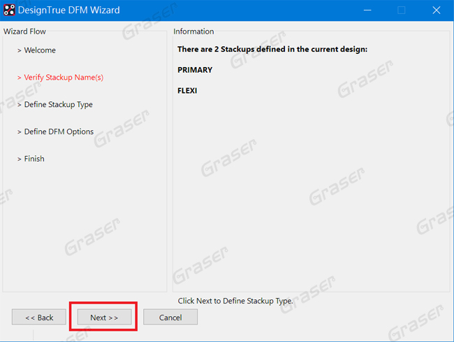
Task: Click the PRIMARY stackup name
Action: tap(195, 70)
